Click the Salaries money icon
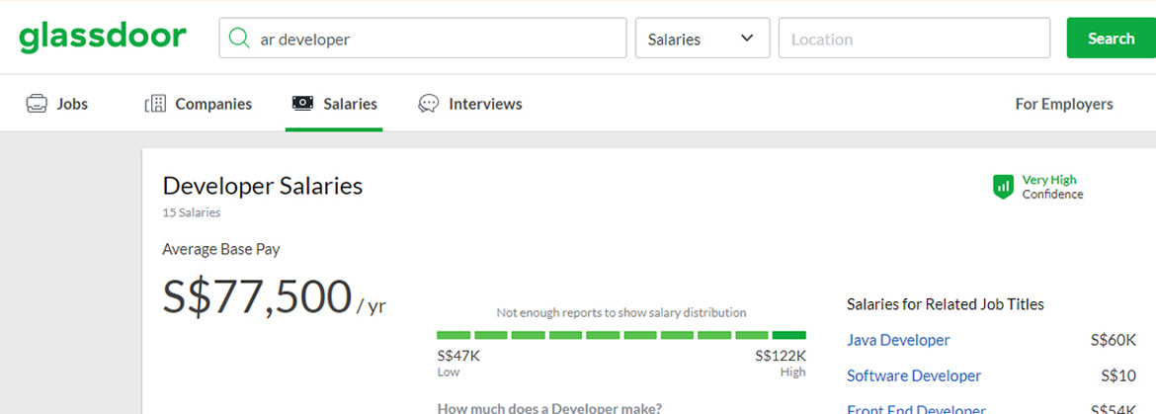Screen dimensions: 1156x414 [303, 104]
